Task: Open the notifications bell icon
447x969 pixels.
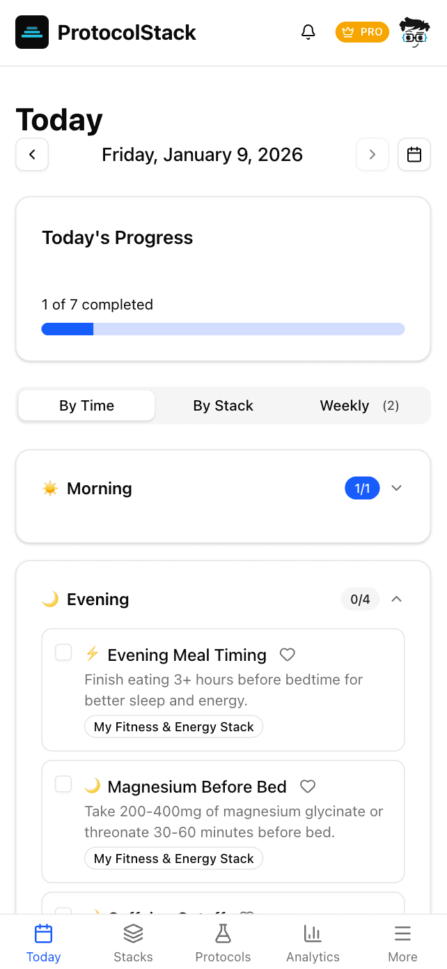Action: click(308, 31)
